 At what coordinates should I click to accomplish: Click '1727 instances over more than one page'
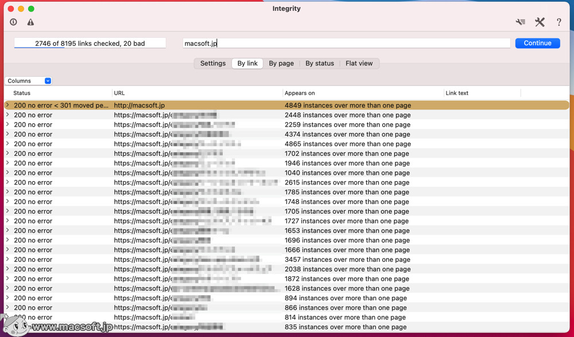point(347,221)
